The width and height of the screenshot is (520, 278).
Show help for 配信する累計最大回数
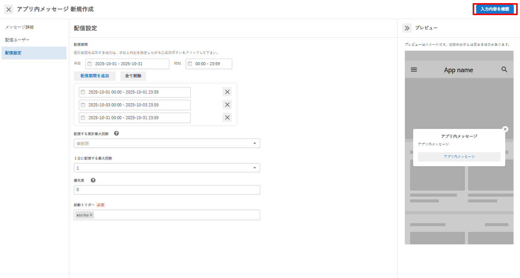tap(116, 133)
